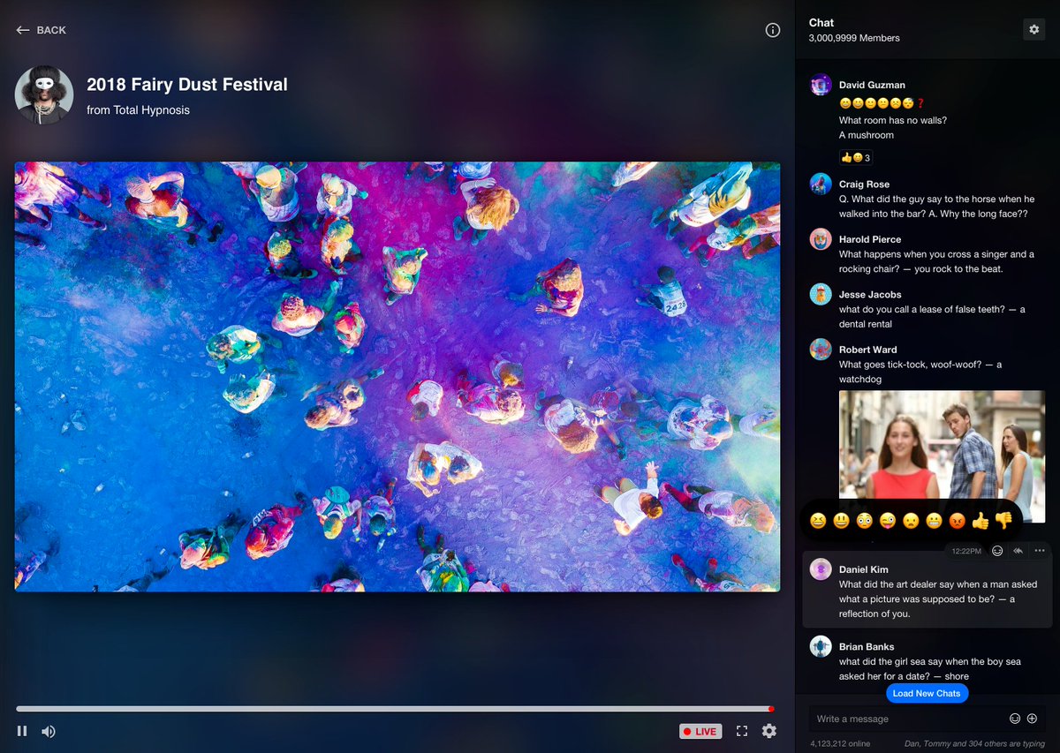Viewport: 1060px width, 753px height.
Task: Click the 4,123,212 online status
Action: click(x=840, y=743)
